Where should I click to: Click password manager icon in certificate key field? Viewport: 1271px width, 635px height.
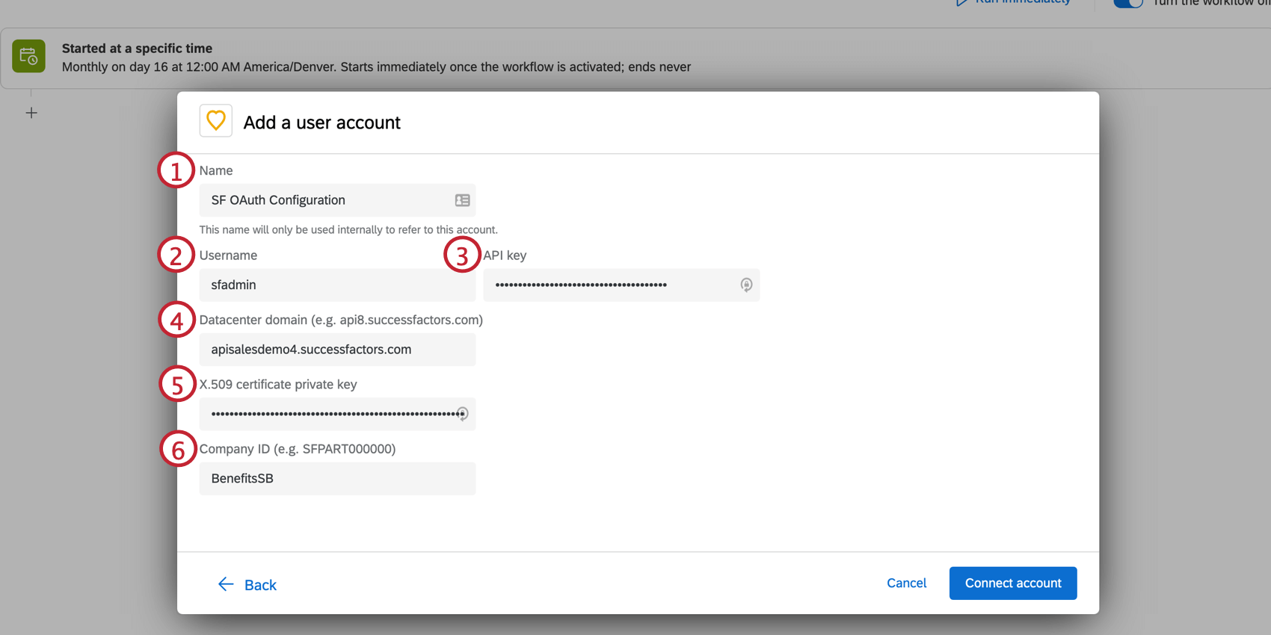(463, 414)
